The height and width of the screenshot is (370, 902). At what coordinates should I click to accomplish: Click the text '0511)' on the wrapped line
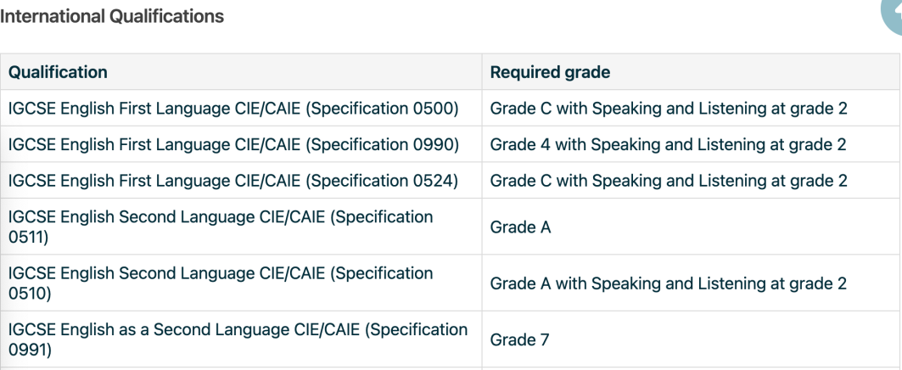click(x=28, y=237)
